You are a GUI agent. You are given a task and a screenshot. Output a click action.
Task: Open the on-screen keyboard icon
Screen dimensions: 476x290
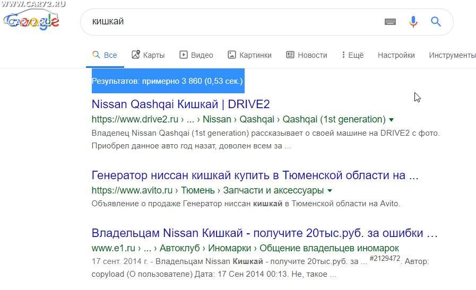click(x=390, y=22)
